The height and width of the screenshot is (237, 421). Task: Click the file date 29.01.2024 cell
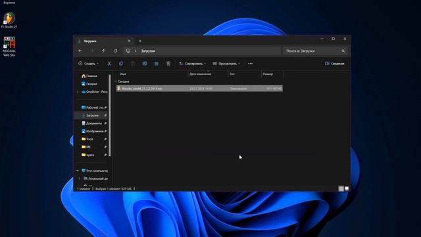201,88
